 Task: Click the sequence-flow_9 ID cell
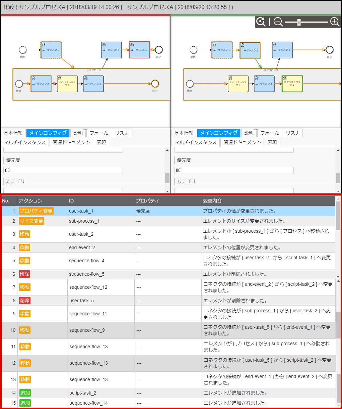[x=101, y=330]
